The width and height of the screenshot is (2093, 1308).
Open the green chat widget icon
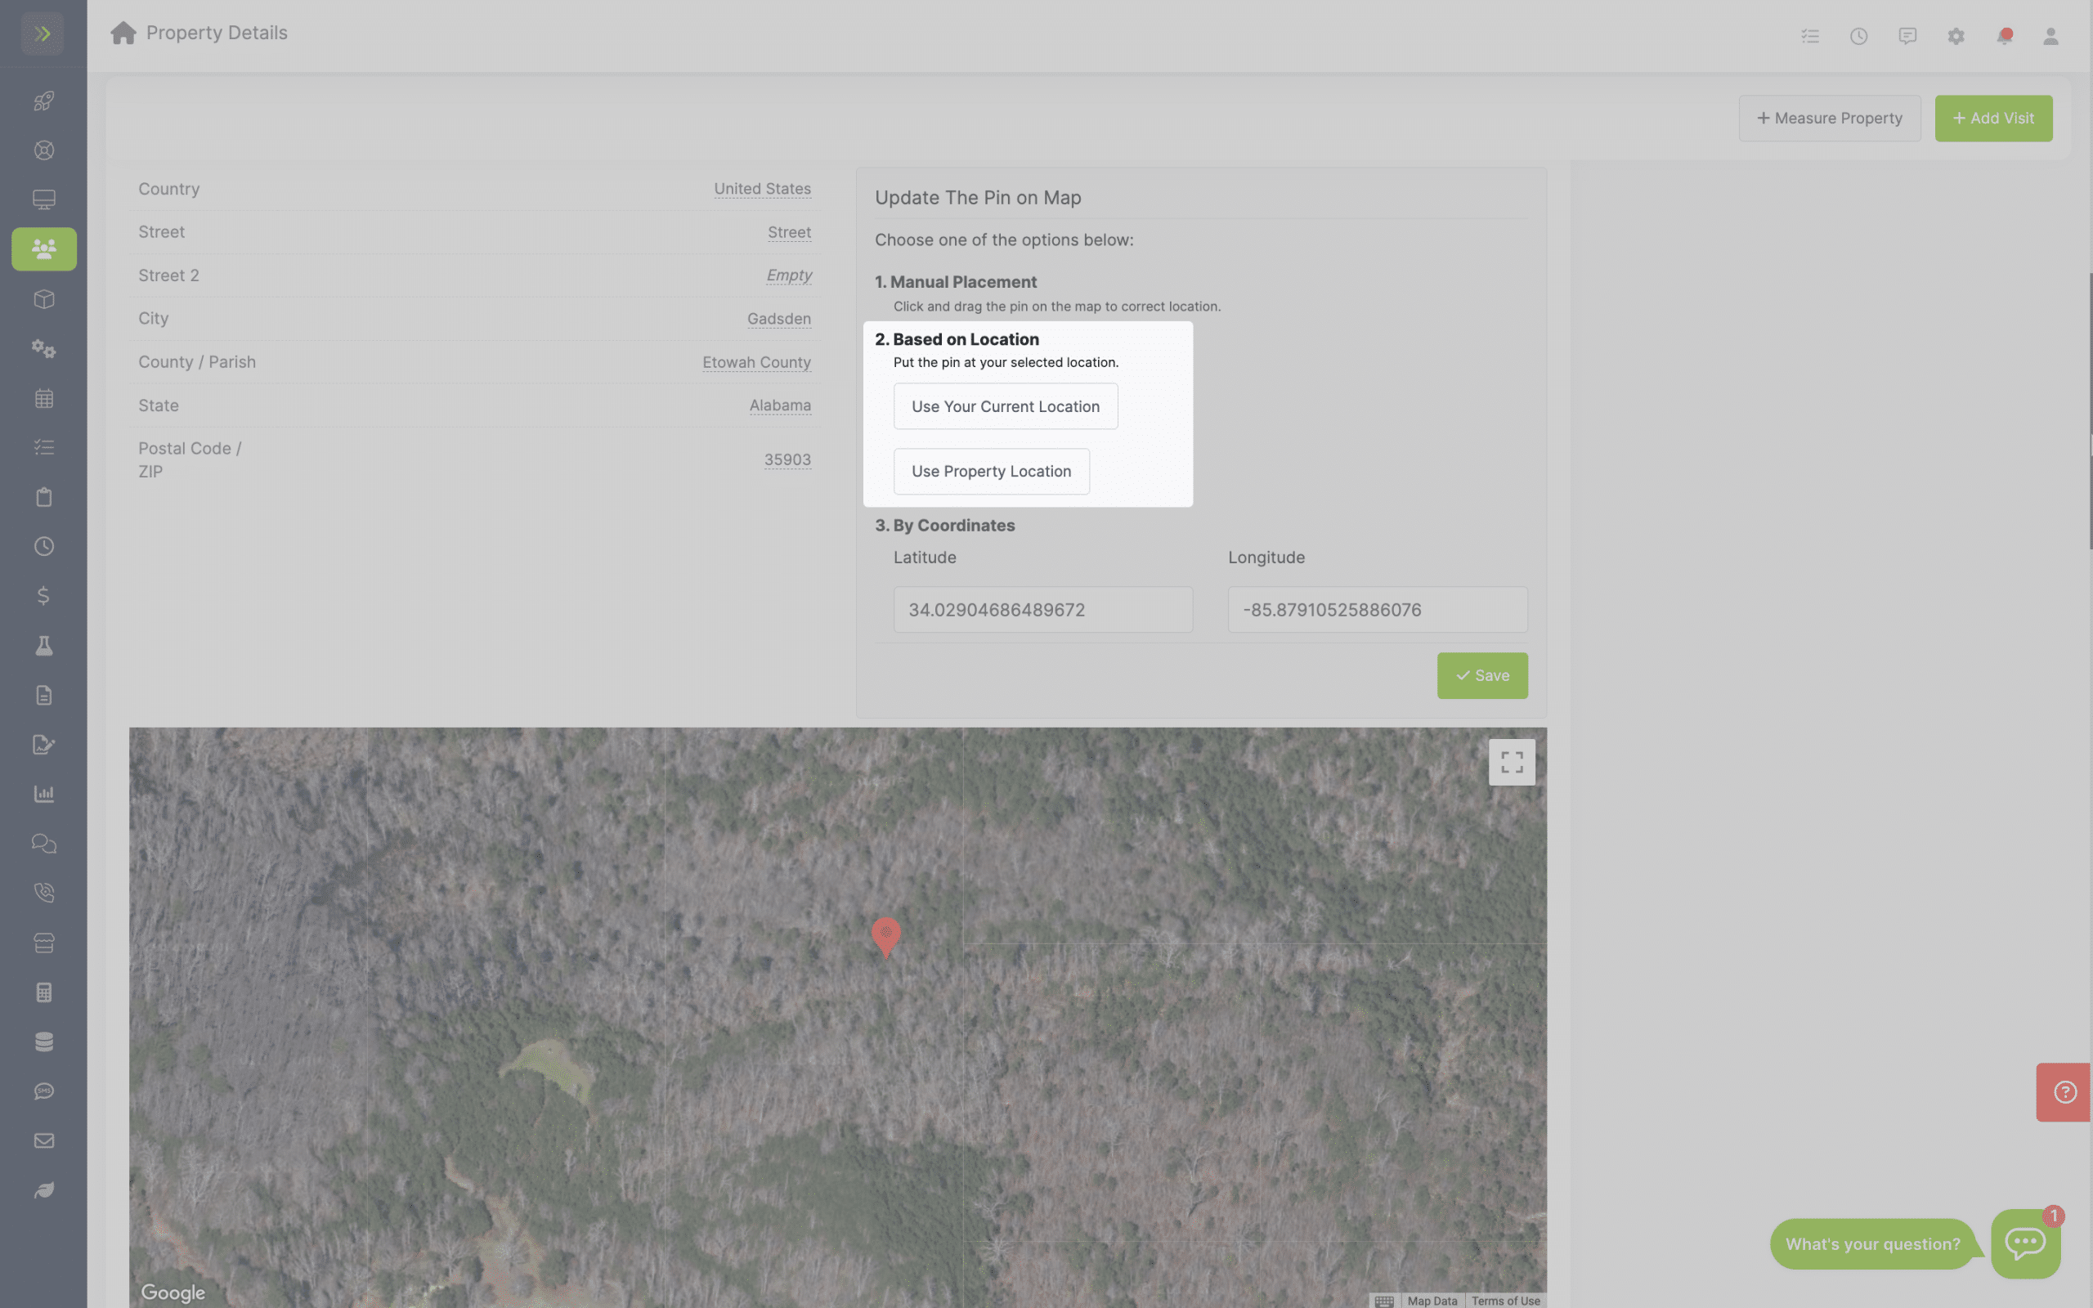[x=2025, y=1244]
